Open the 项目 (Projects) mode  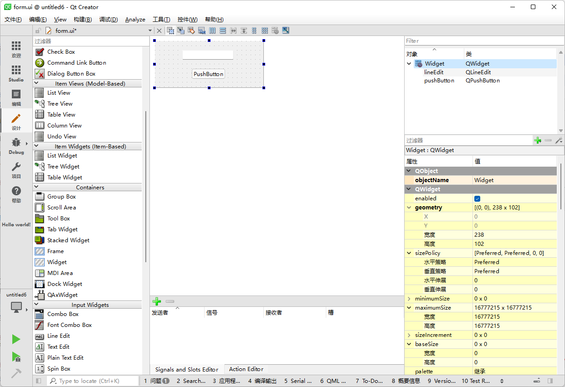16,170
